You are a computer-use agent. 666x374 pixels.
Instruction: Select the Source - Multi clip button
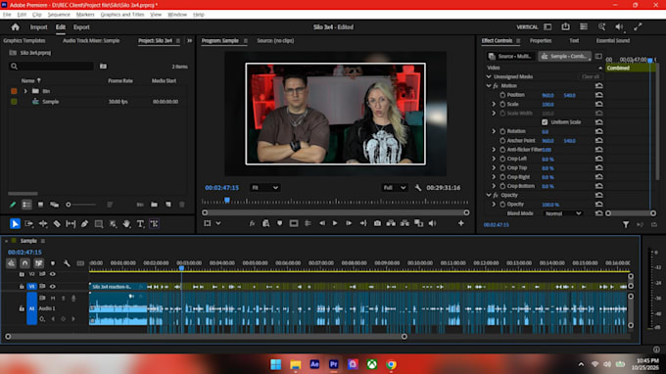[510, 56]
